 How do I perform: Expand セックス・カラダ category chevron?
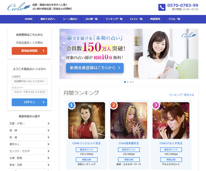(48, 151)
